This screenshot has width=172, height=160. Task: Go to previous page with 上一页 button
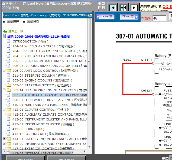(105, 17)
